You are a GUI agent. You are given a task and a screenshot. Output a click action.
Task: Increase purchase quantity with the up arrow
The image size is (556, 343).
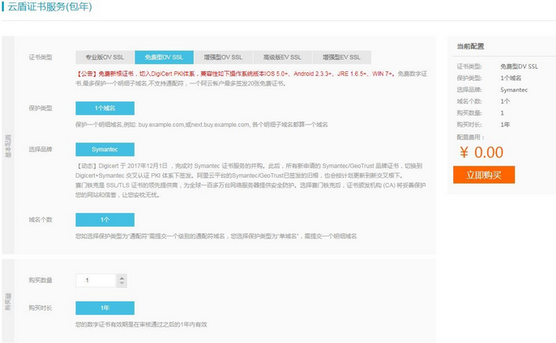122,277
